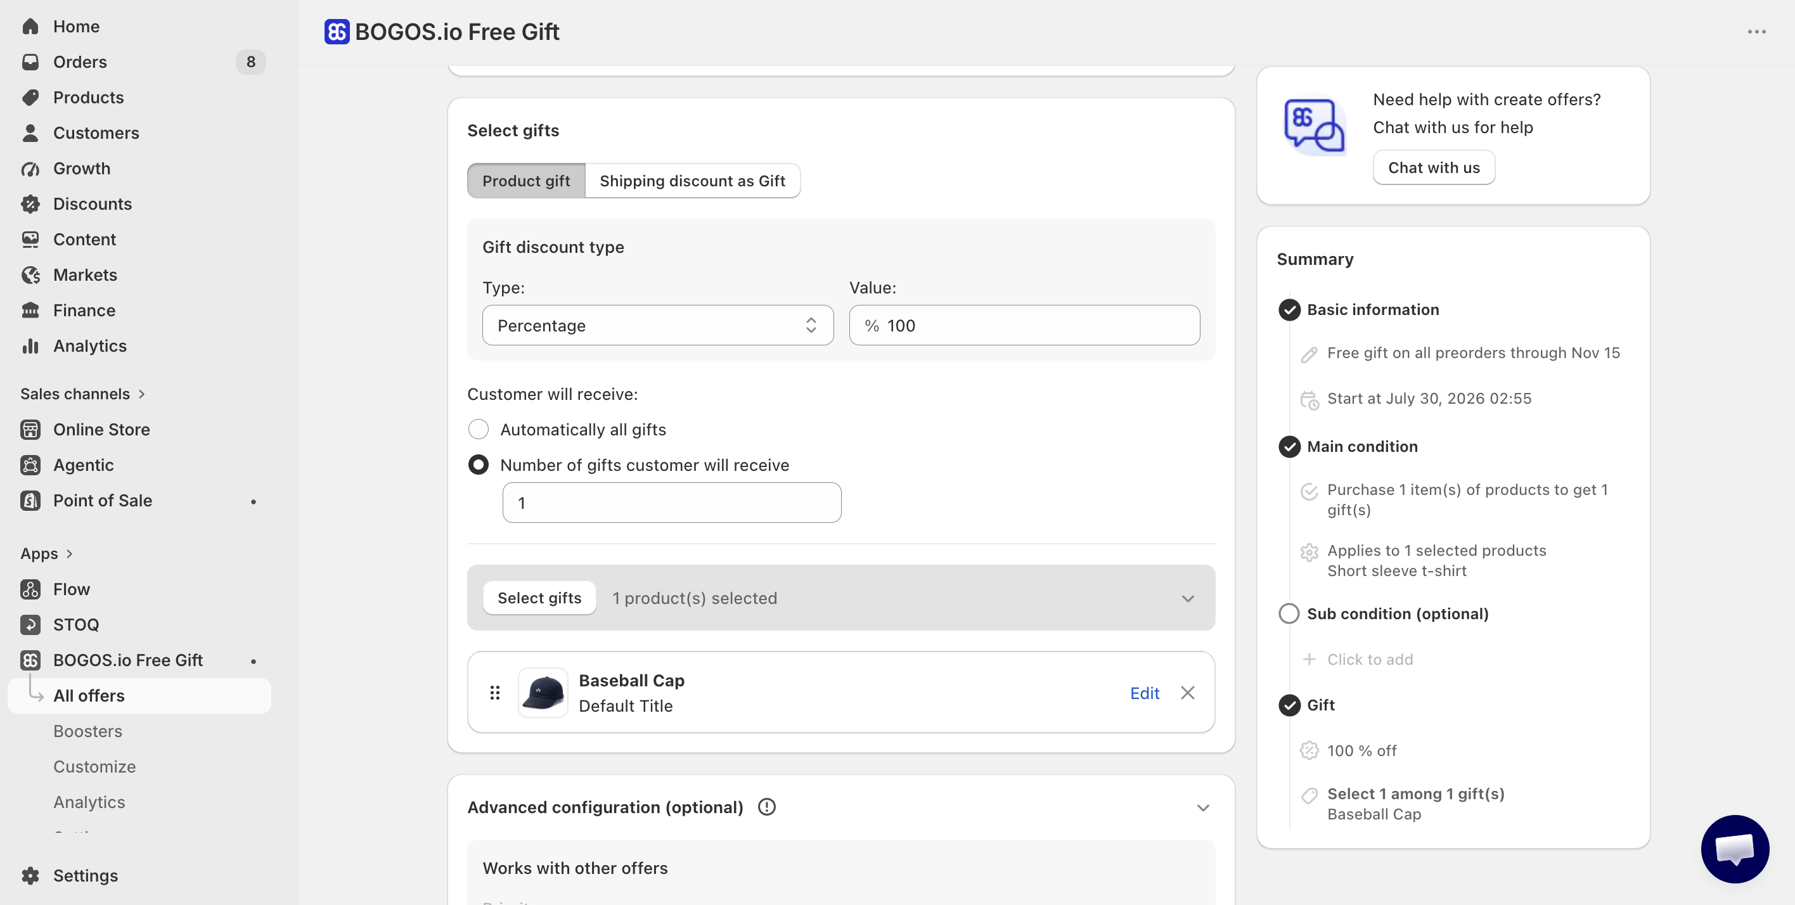Click the Markets globe icon
The height and width of the screenshot is (905, 1795).
pyautogui.click(x=30, y=275)
